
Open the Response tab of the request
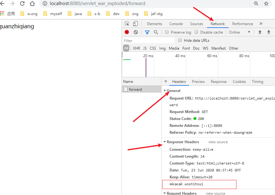pos(219,82)
